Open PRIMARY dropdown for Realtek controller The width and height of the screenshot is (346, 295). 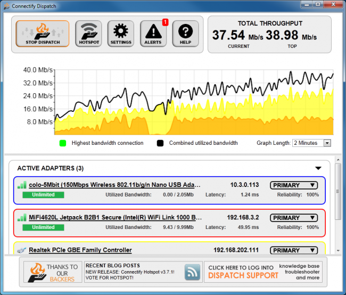click(294, 250)
